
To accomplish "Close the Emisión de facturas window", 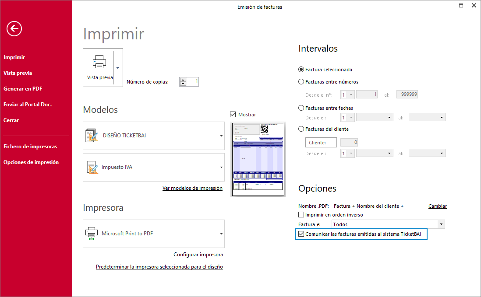I will pos(474,5).
